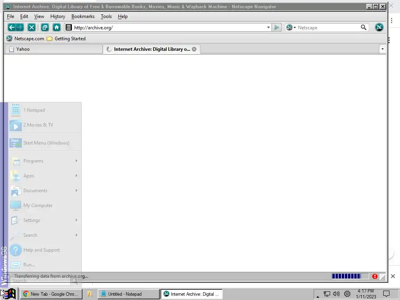Switch to the Yahoo tab
Image resolution: width=400 pixels, height=300 pixels.
pos(54,49)
